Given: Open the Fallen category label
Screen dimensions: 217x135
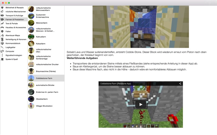Looking at the screenshot, I should [8, 31].
